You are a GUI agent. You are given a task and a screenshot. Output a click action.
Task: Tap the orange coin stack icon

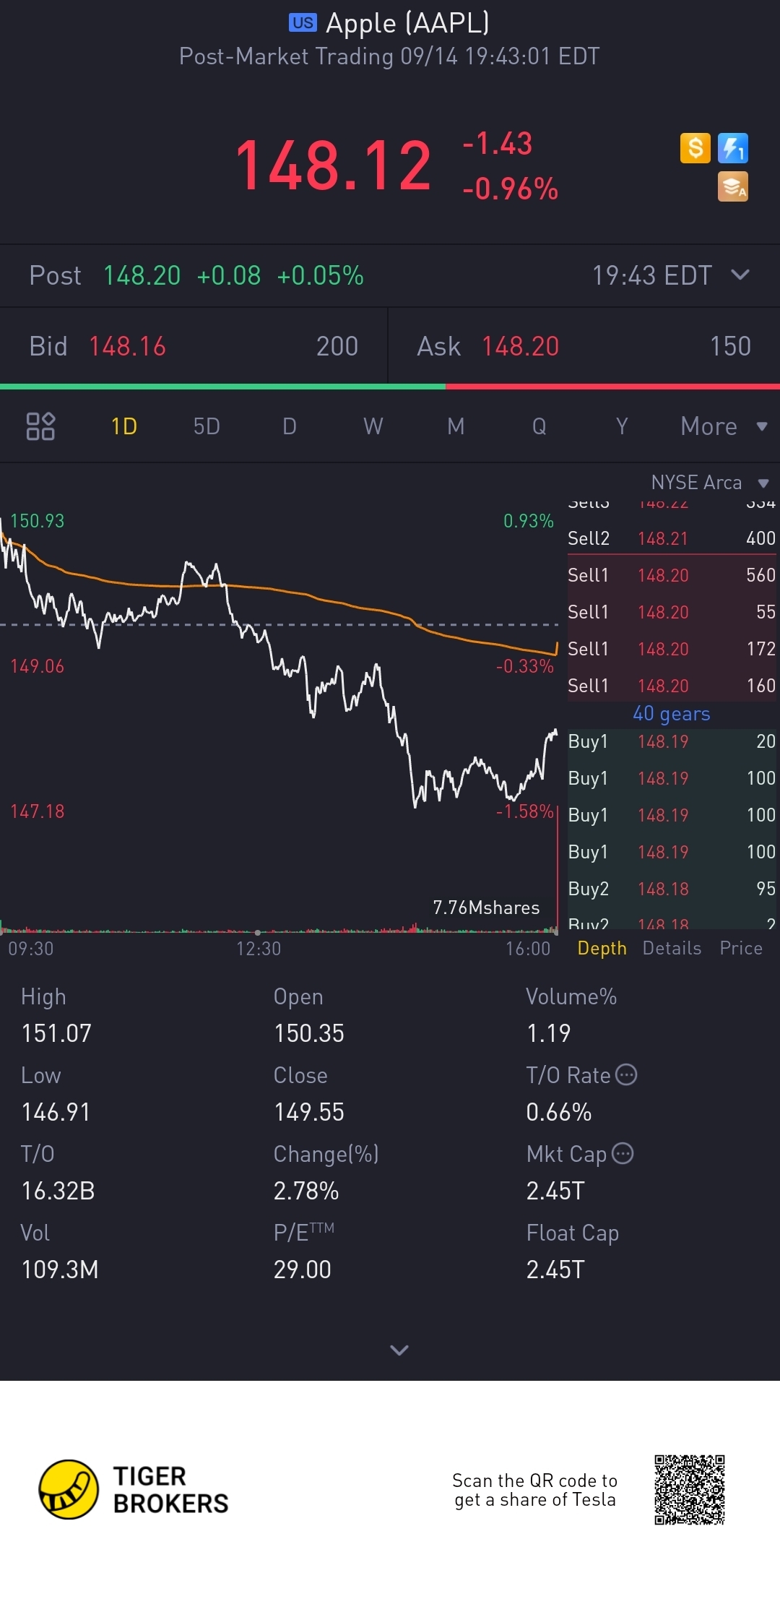[733, 186]
